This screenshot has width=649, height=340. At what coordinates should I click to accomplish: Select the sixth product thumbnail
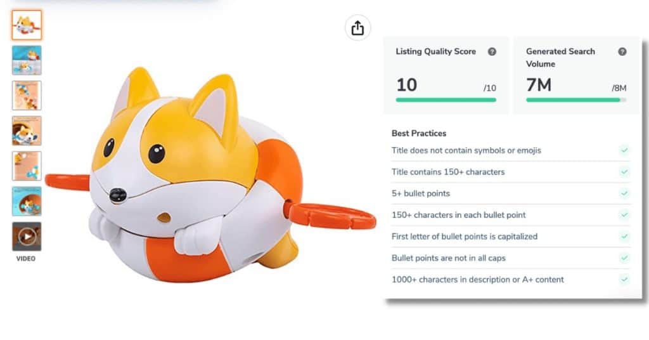click(27, 201)
